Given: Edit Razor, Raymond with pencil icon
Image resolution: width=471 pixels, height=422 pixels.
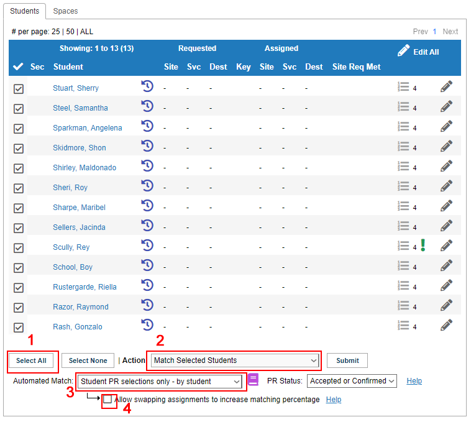Looking at the screenshot, I should coord(446,305).
